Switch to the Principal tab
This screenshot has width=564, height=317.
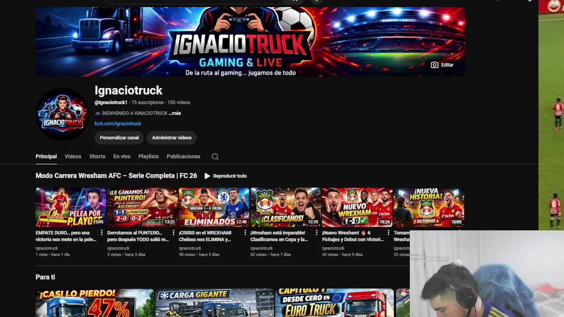click(x=46, y=156)
